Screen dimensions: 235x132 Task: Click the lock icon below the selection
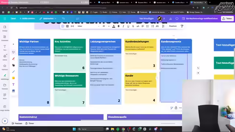point(176,108)
